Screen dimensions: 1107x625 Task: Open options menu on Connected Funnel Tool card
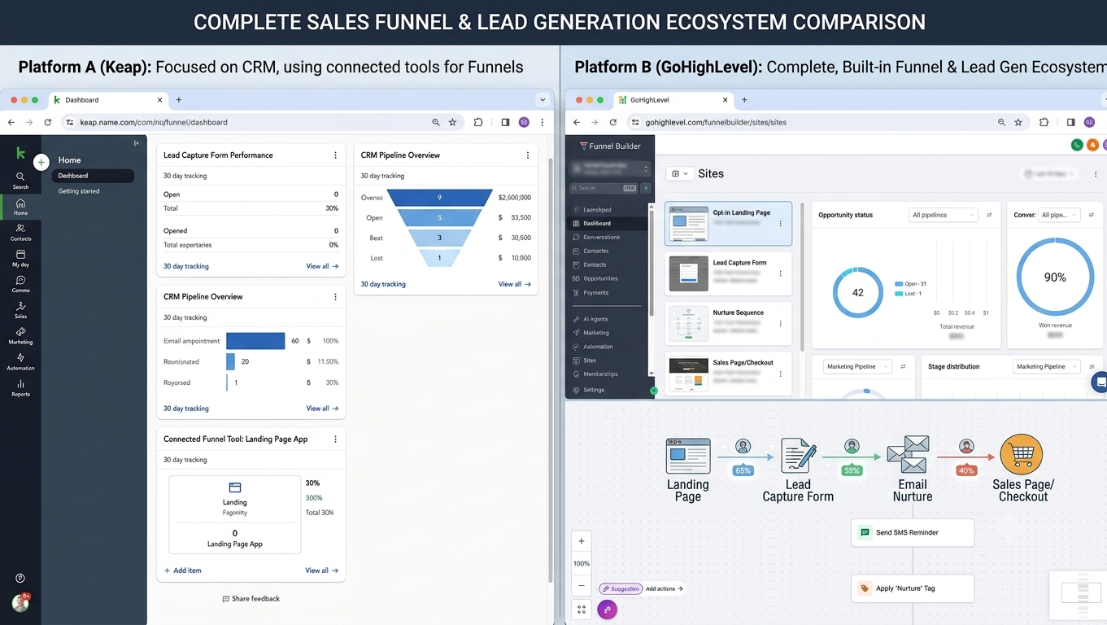coord(335,439)
